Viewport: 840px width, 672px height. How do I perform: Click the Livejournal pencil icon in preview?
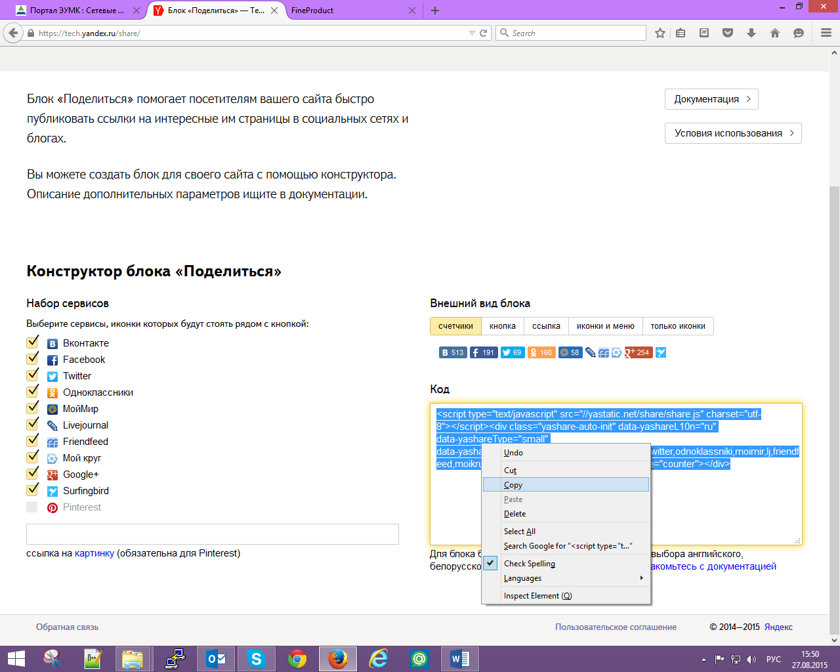coord(591,352)
